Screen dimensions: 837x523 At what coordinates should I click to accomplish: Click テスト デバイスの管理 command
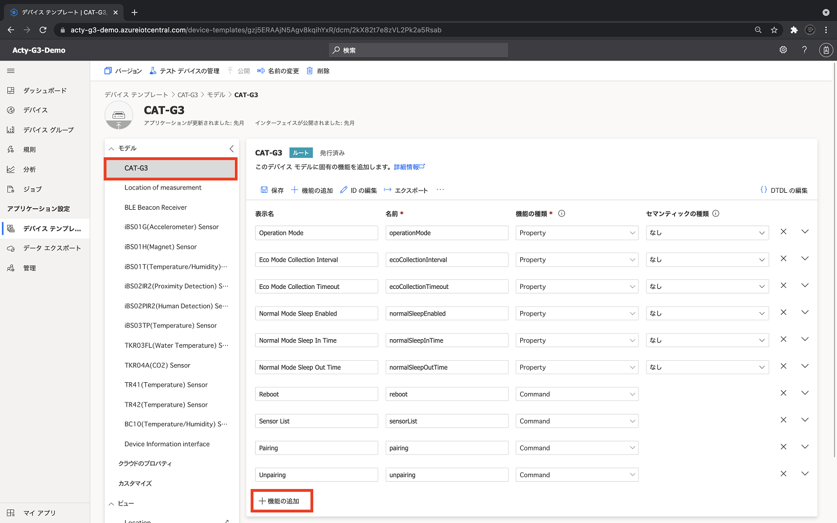click(184, 71)
